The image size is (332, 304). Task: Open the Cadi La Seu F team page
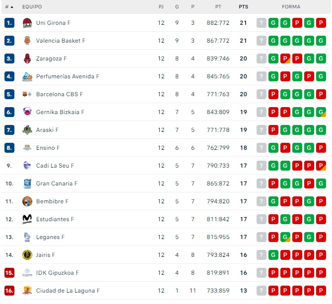[55, 166]
